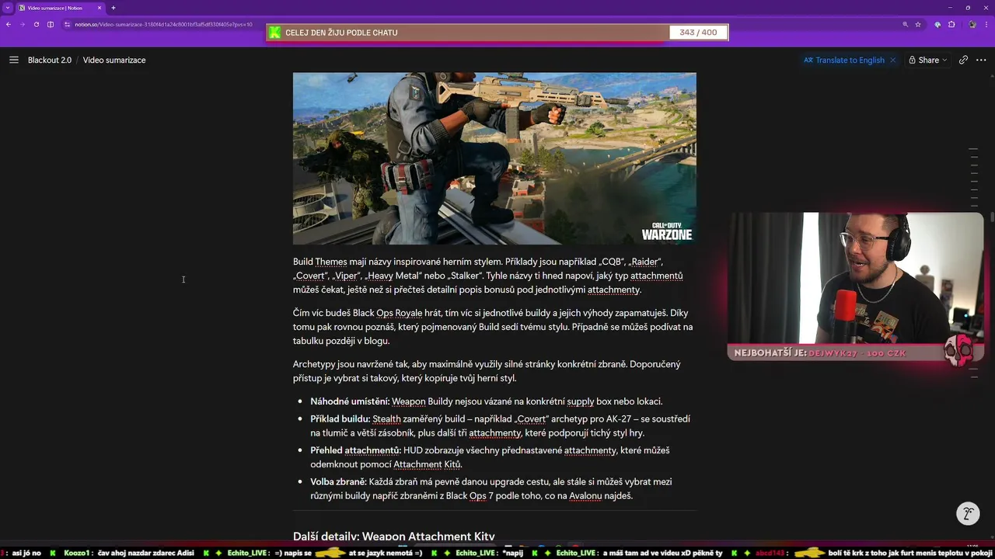Dismiss the Translate to English prompt

point(892,60)
